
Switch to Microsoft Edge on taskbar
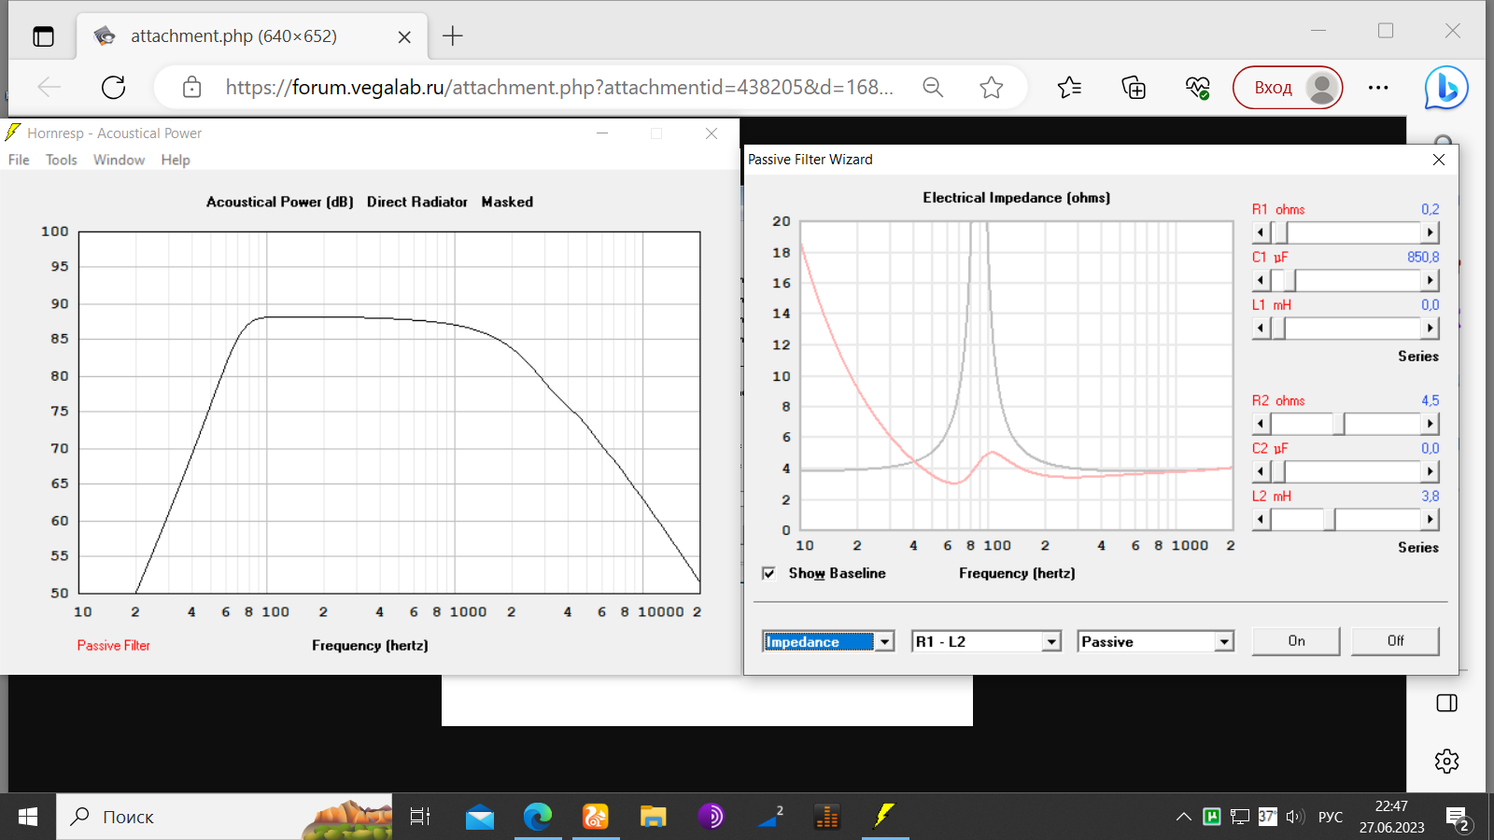[x=538, y=817]
